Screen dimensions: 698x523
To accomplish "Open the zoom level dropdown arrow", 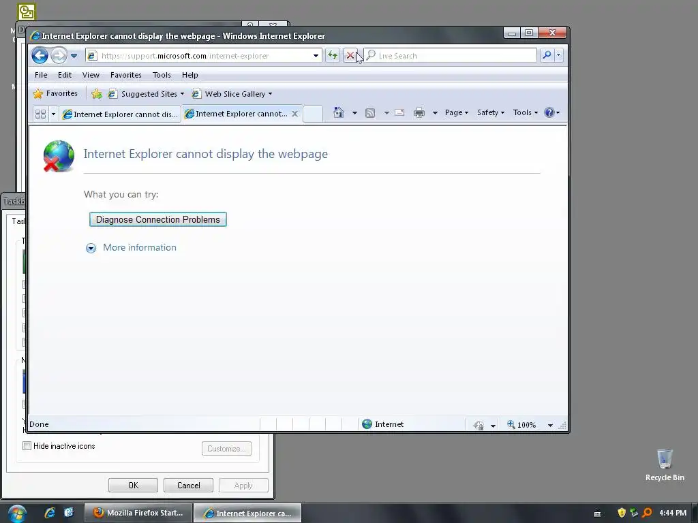I will pyautogui.click(x=550, y=425).
